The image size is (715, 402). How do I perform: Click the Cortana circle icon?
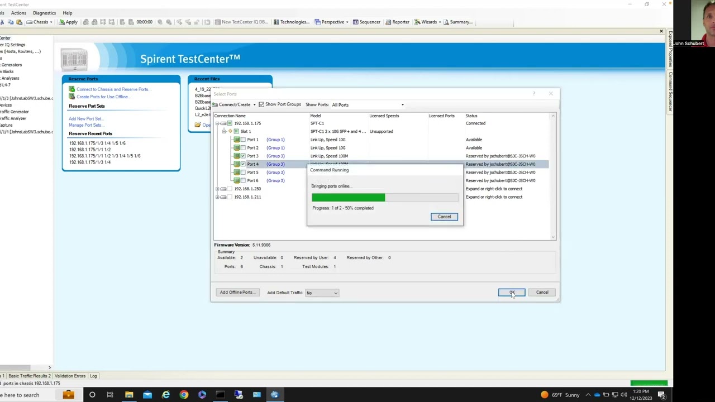click(92, 395)
